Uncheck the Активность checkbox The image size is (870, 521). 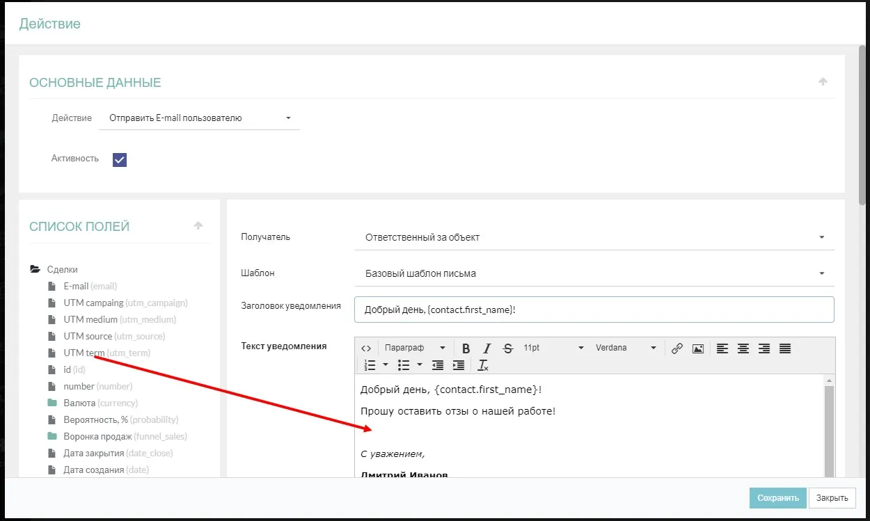pyautogui.click(x=120, y=160)
